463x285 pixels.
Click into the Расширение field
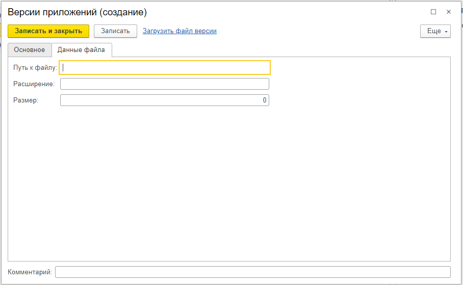165,84
